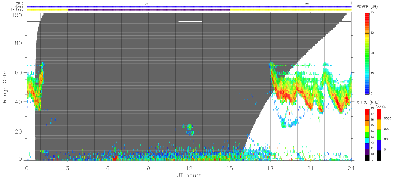Viewport: 395px width, 182px height.
Task: Click the '18' tick on UT hours axis
Action: tap(270, 168)
